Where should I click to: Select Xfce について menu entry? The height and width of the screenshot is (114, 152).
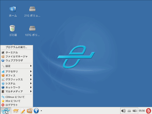17,101
